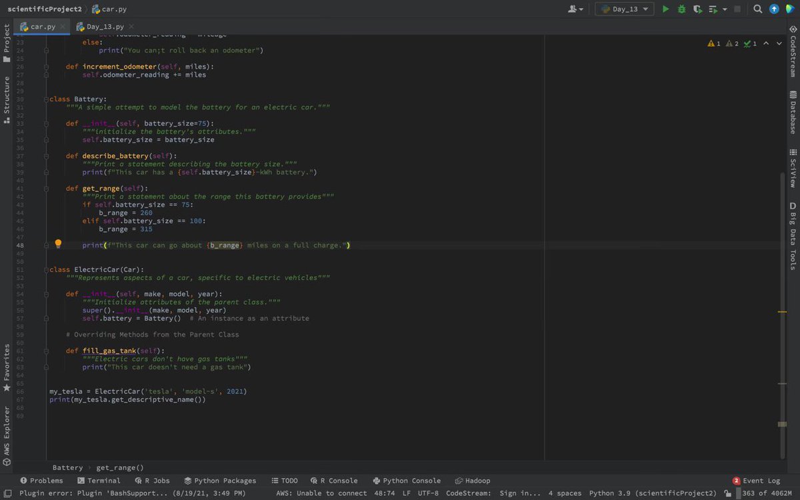The height and width of the screenshot is (500, 800).
Task: Expand the profiler run dropdown arrow
Action: [724, 9]
